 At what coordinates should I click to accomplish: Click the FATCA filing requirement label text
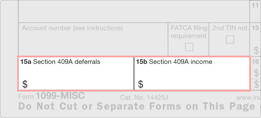click(x=189, y=32)
